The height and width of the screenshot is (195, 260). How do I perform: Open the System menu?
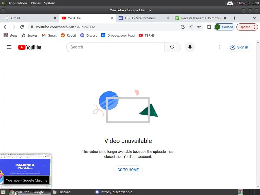[50, 3]
